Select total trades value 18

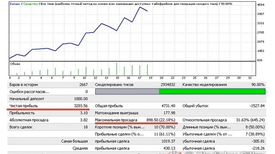click(86, 127)
